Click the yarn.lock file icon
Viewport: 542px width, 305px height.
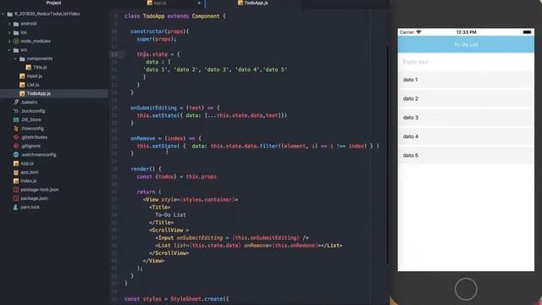pyautogui.click(x=16, y=207)
